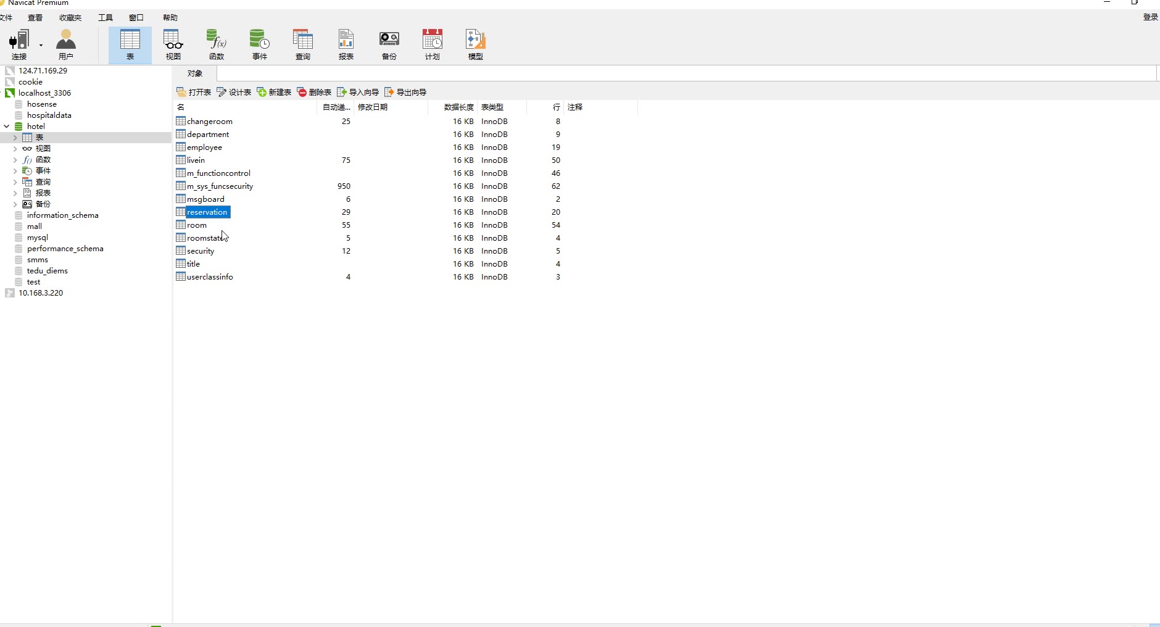Select the mysql database

tap(37, 237)
